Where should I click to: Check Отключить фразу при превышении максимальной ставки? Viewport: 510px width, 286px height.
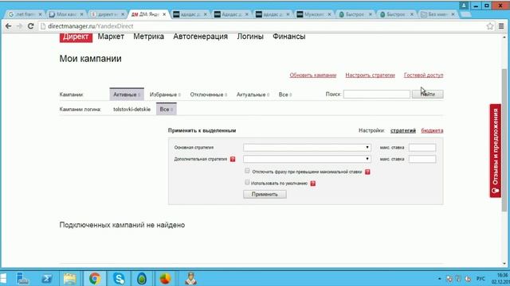coord(247,171)
